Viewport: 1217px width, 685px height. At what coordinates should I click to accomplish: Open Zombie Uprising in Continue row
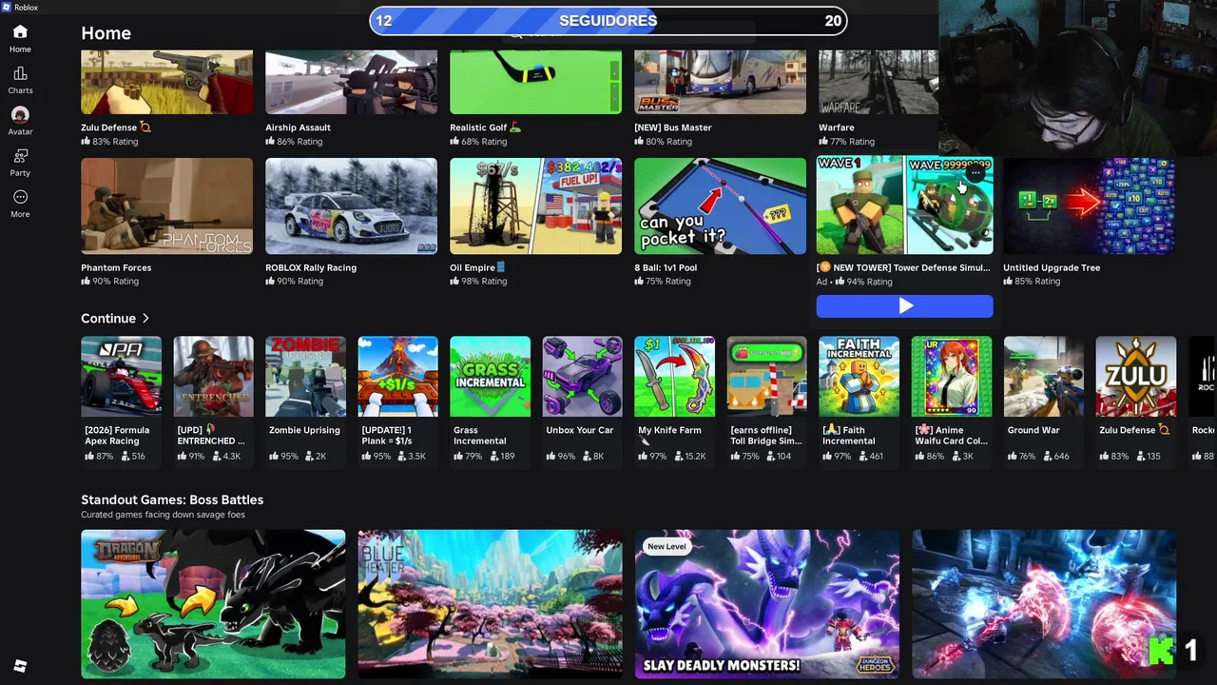305,376
